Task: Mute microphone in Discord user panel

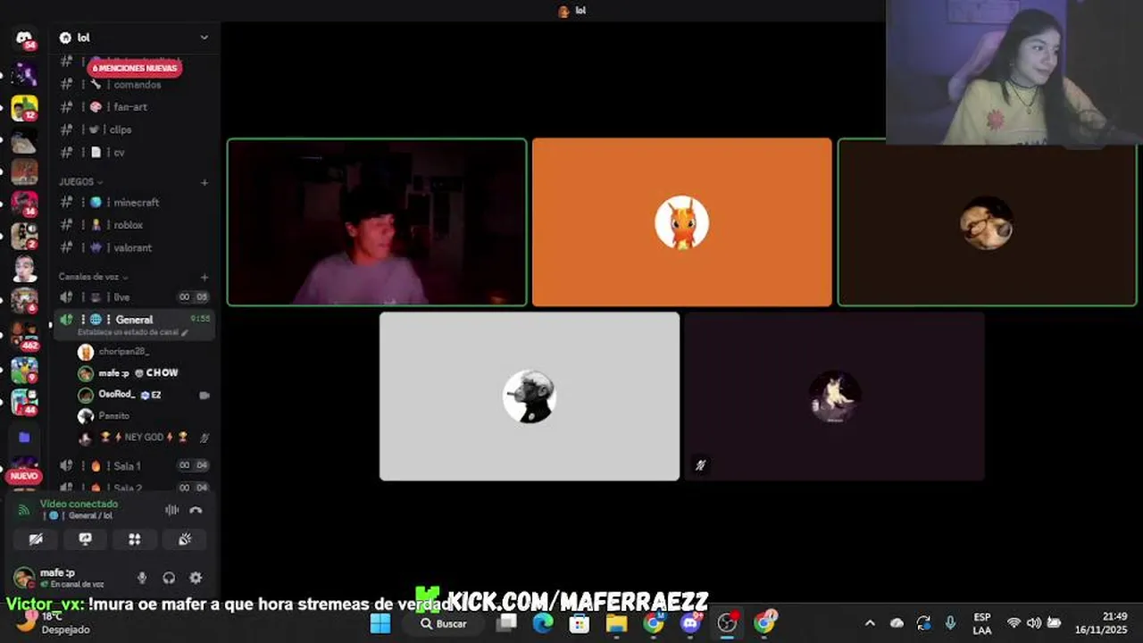Action: click(x=141, y=578)
